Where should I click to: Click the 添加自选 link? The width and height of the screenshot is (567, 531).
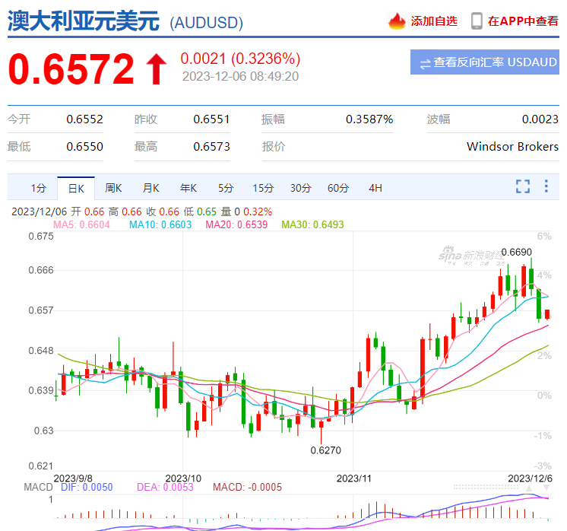click(x=434, y=21)
